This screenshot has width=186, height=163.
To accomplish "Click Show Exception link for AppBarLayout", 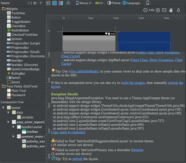I will point(161,60).
